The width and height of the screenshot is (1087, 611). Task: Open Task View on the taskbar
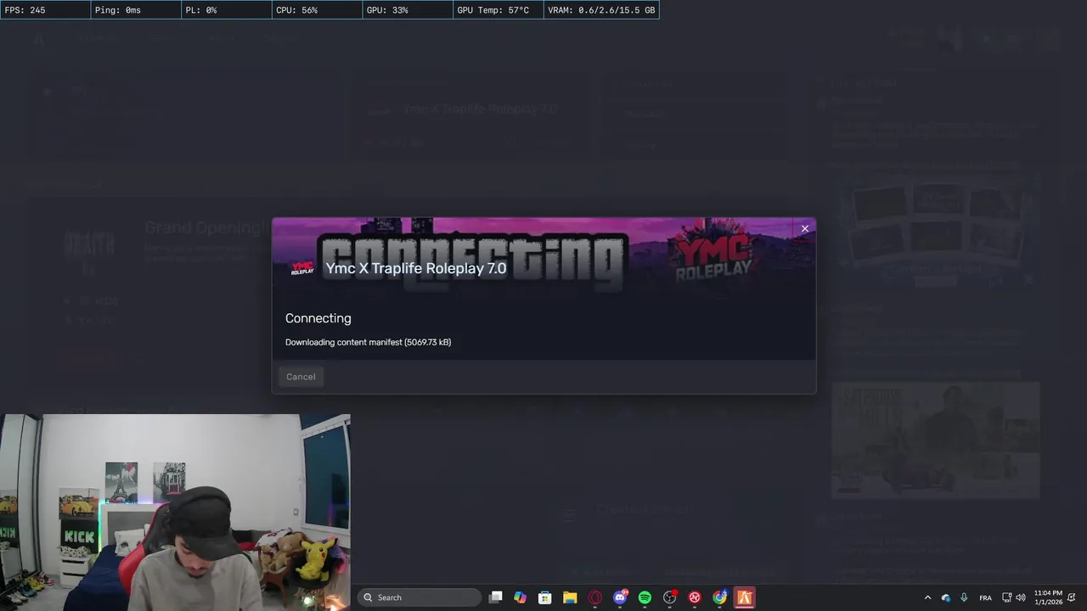(496, 597)
